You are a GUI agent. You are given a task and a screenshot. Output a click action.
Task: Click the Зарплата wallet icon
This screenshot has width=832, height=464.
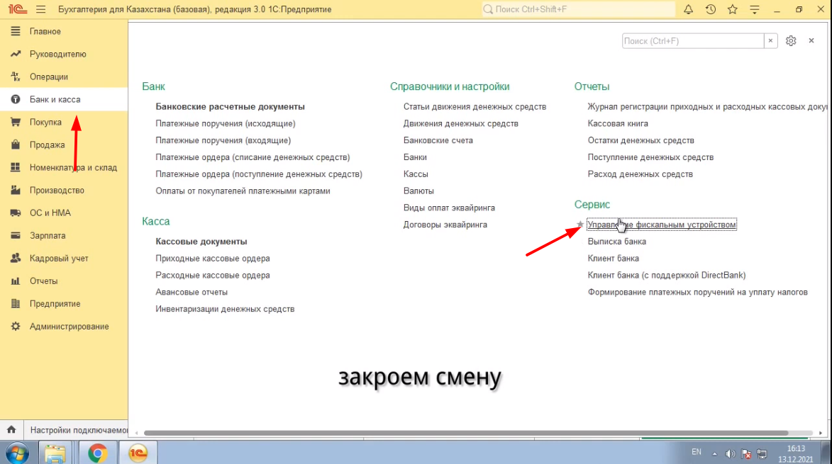point(16,236)
